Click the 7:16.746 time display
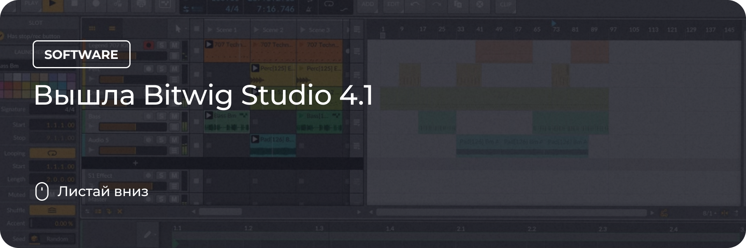 click(x=275, y=9)
